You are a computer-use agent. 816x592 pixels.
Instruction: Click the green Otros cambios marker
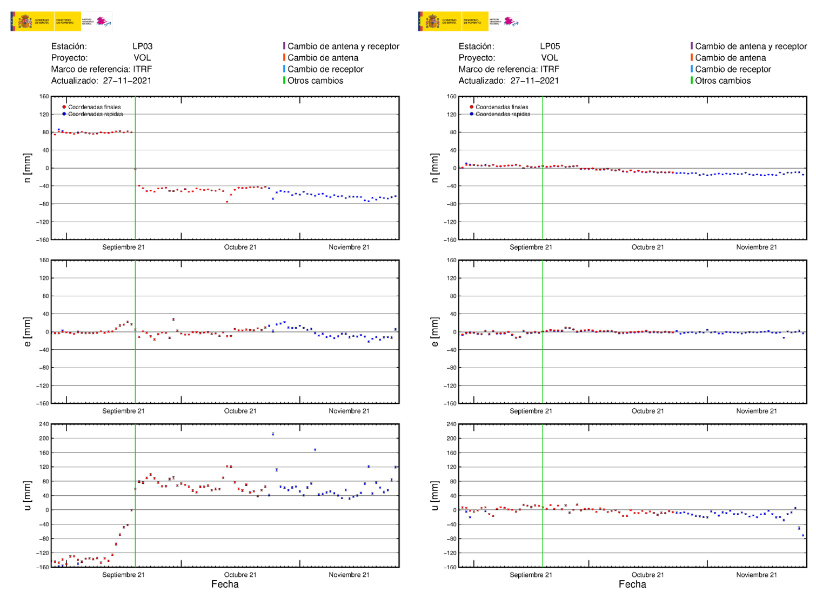tap(285, 81)
